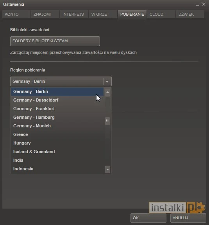209x225 pixels.
Task: Choose Iceland & Greenland region
Action: (x=57, y=152)
